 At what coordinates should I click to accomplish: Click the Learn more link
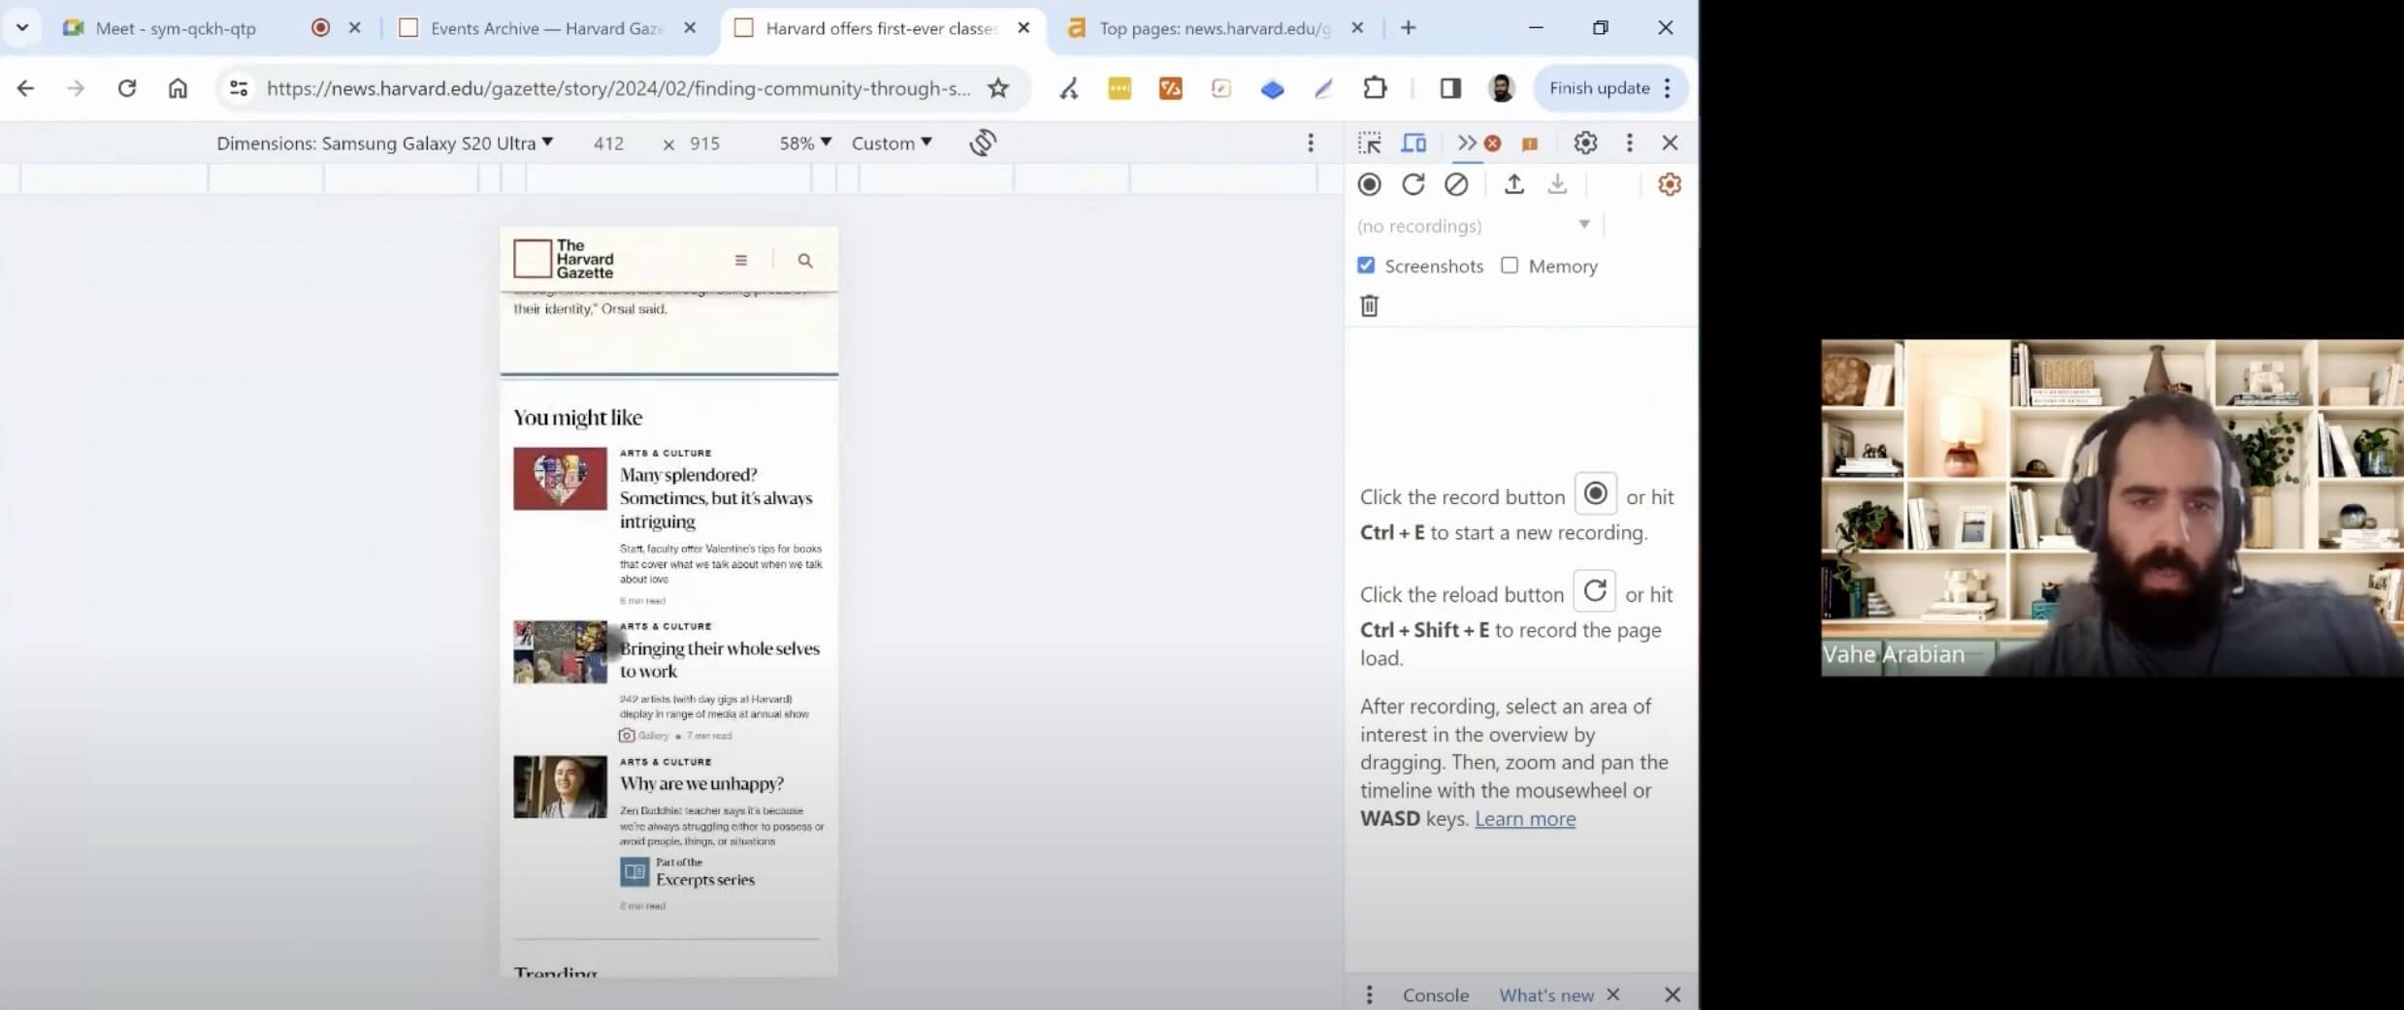point(1524,819)
